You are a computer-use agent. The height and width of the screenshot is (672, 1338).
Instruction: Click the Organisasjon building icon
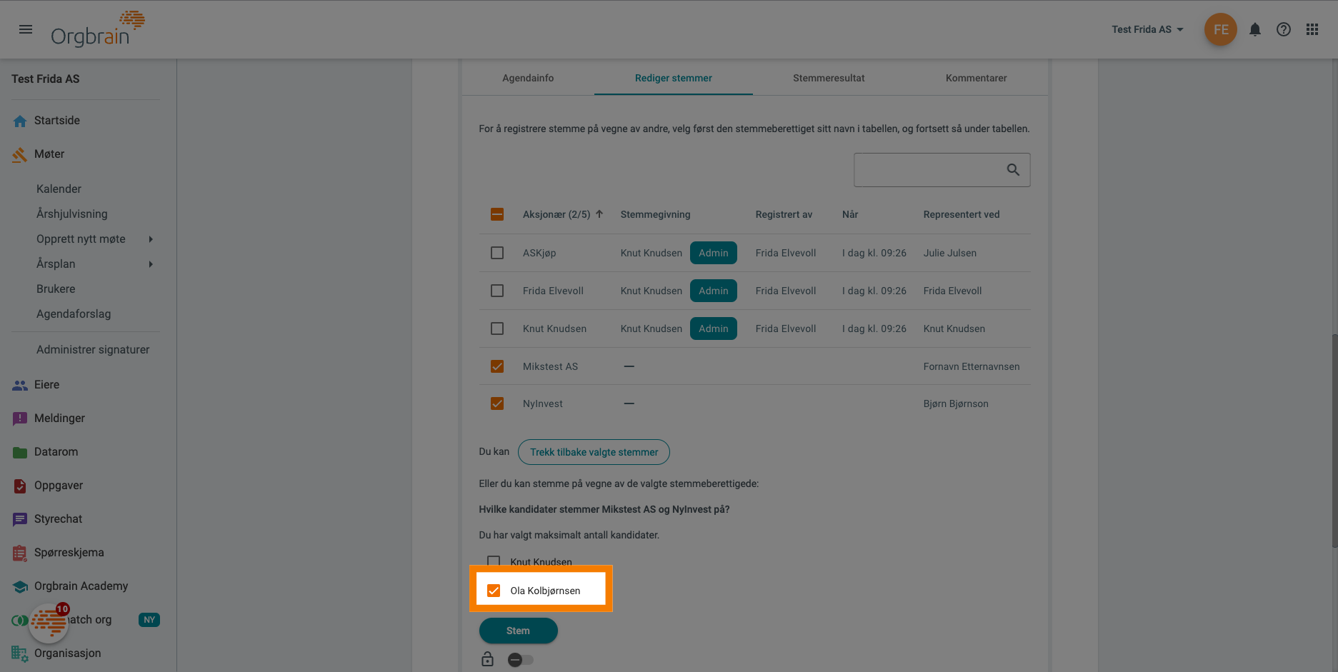click(x=20, y=653)
